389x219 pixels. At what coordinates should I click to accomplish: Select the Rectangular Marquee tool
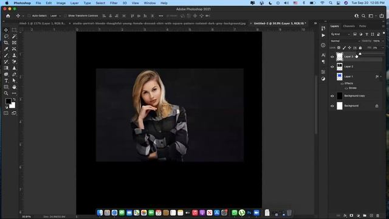tap(14, 30)
